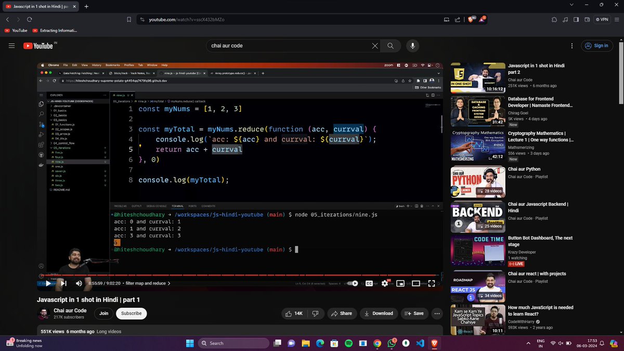Open player settings gear
The image size is (624, 351).
385,283
